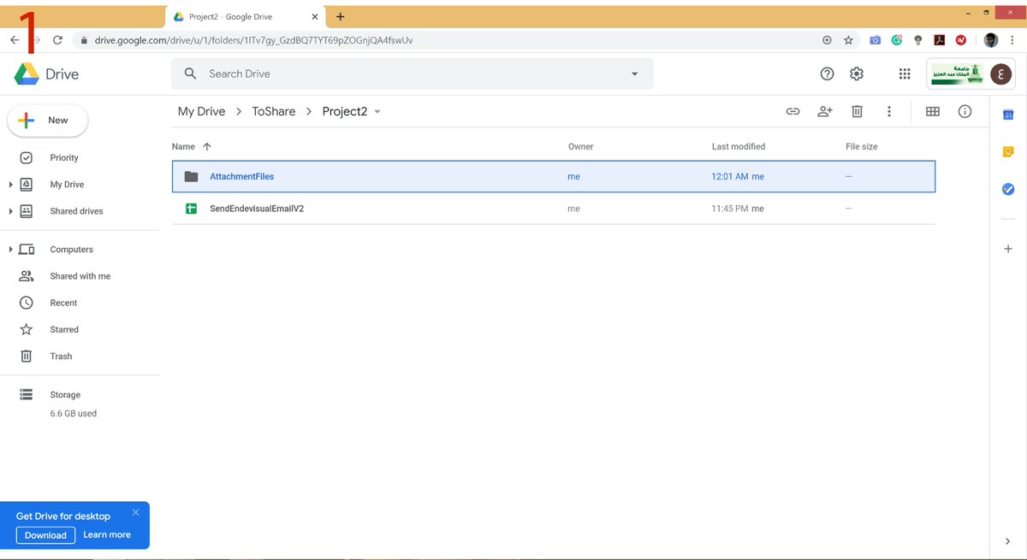Reload the page

57,40
